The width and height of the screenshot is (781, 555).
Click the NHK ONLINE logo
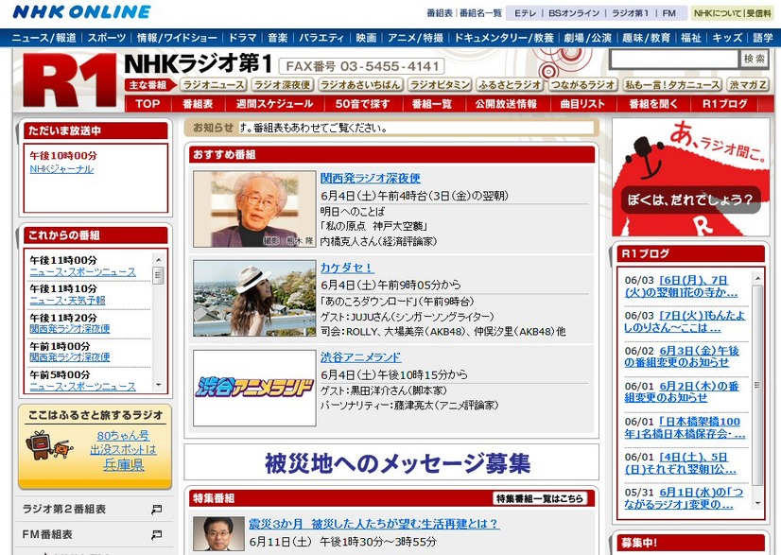[81, 12]
